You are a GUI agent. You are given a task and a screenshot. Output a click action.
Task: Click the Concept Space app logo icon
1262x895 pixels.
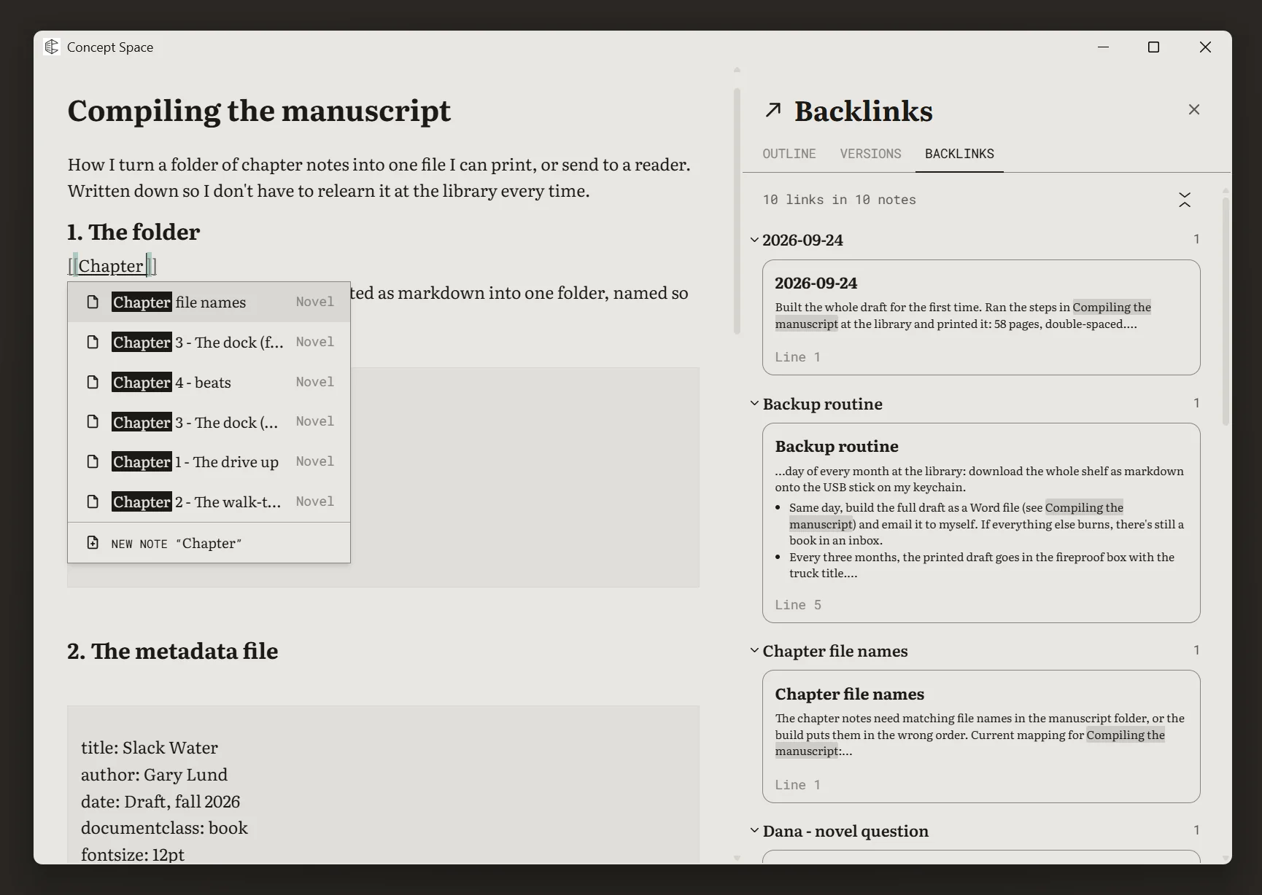pyautogui.click(x=51, y=47)
